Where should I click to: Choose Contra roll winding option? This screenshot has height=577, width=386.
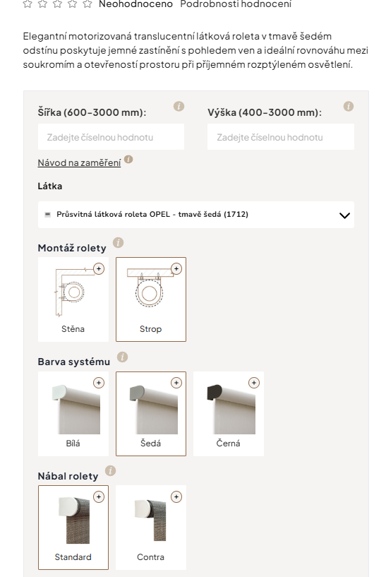(x=151, y=528)
